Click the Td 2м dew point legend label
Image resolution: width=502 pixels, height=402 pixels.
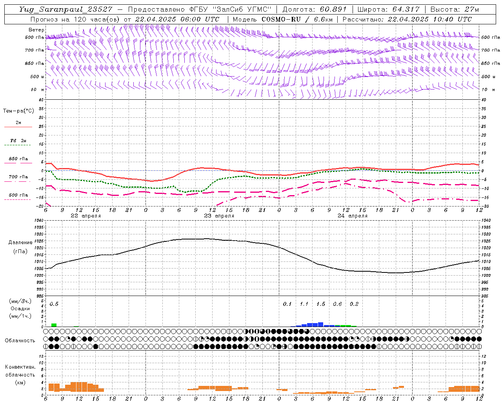tap(18, 141)
